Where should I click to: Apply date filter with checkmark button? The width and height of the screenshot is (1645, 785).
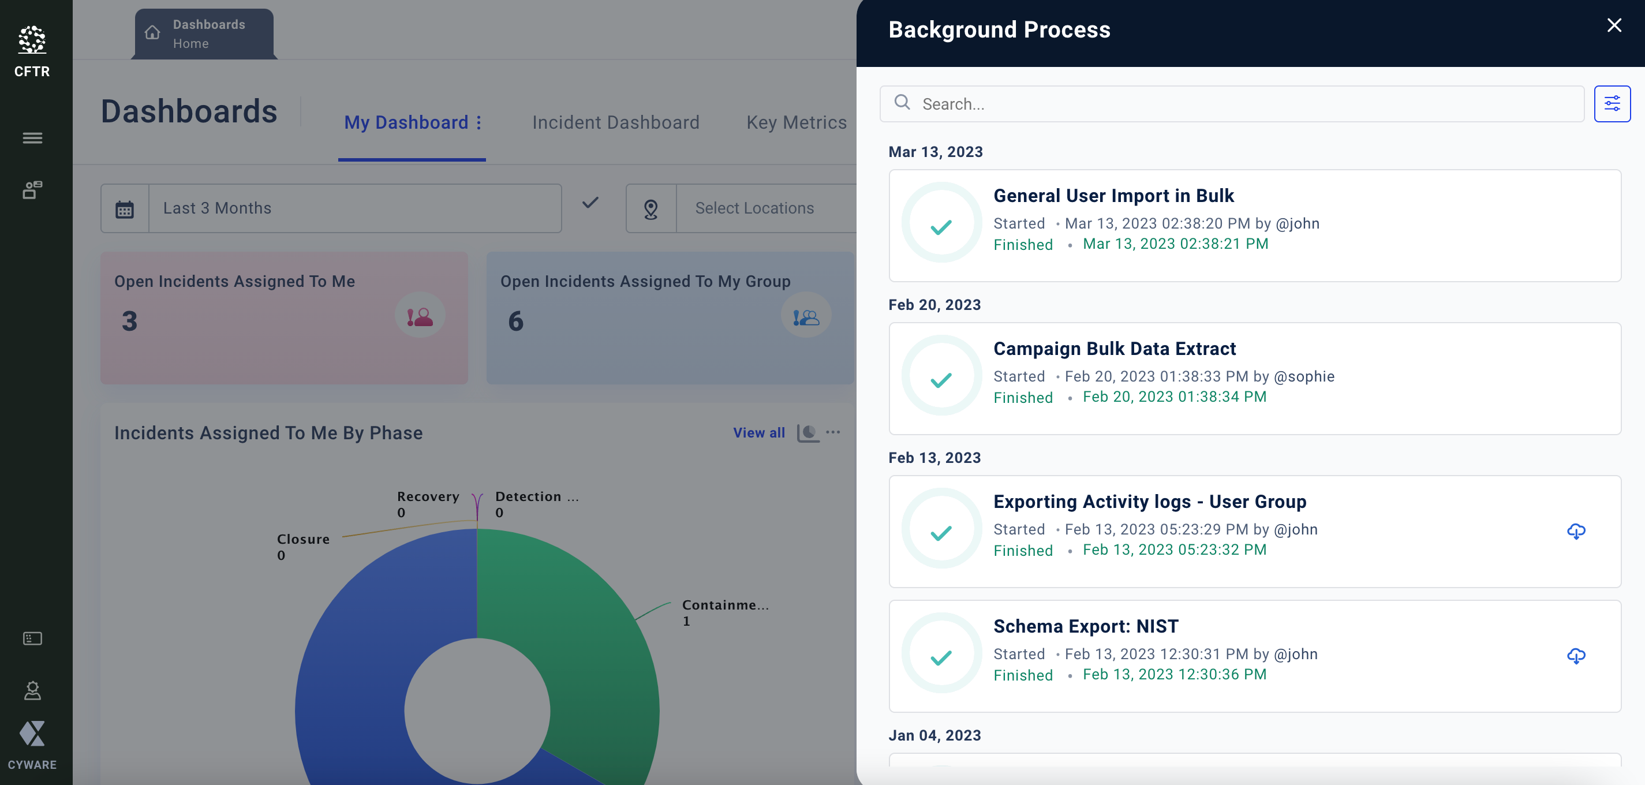click(x=590, y=203)
